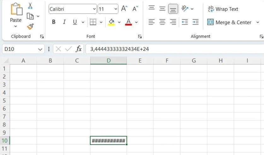
Task: Click the Paste clipboard icon
Action: click(16, 9)
